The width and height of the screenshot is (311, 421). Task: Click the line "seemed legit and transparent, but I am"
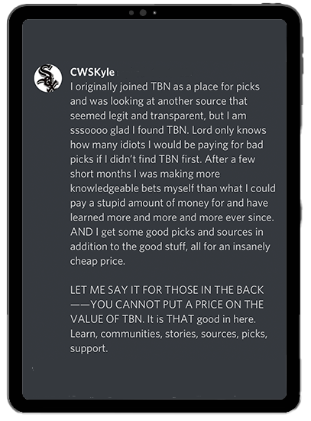tap(158, 116)
